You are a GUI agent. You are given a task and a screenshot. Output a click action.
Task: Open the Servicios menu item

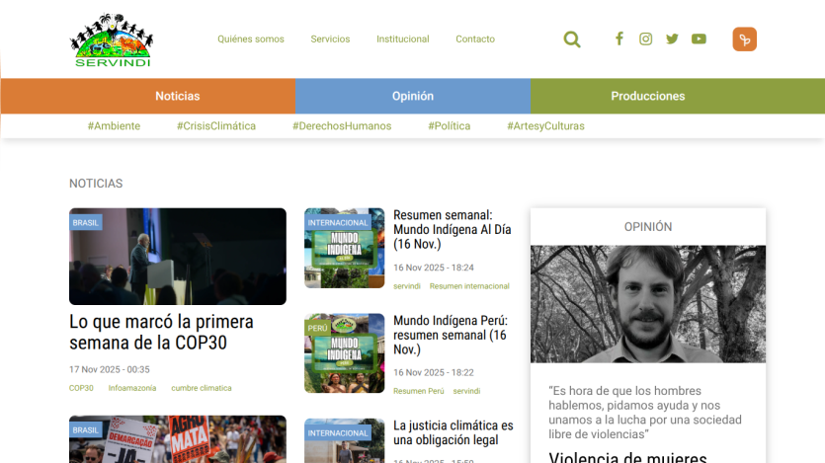(x=330, y=39)
